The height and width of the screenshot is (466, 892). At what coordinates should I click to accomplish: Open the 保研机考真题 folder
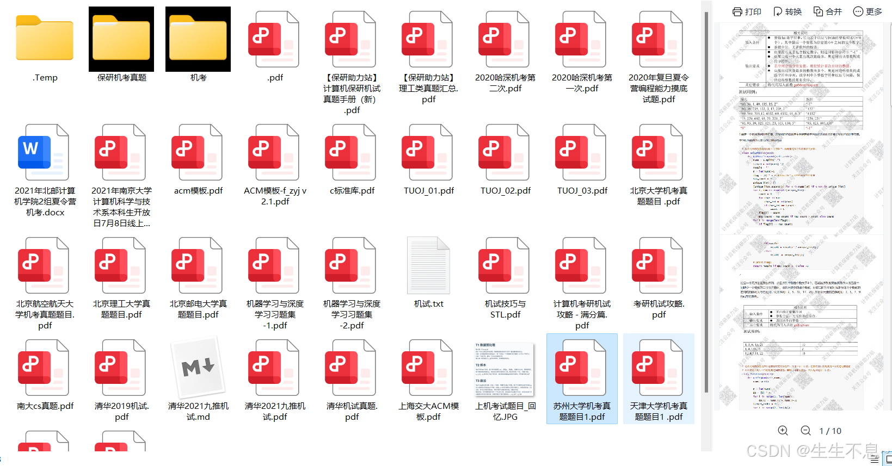tap(121, 39)
